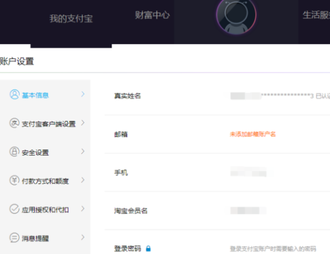Expand the 安全设置 chevron
The height and width of the screenshot is (254, 330).
pos(83,151)
